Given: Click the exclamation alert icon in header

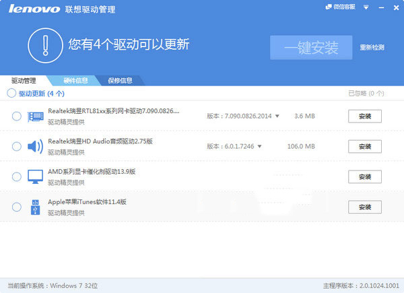Looking at the screenshot, I should [x=45, y=45].
